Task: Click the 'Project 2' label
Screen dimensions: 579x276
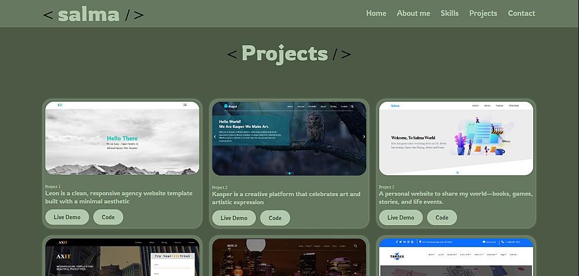Action: (x=219, y=187)
